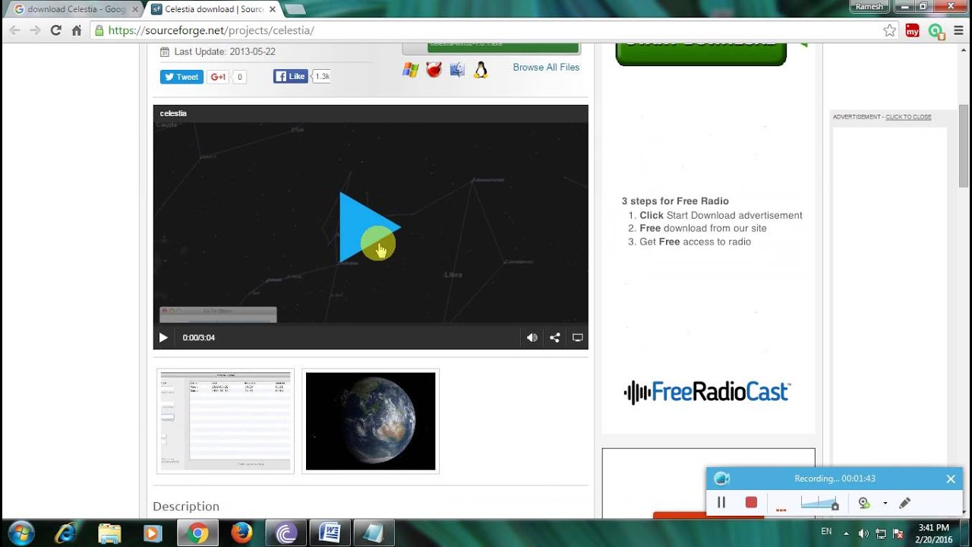Click the 'CLICK TO CLOSE' advertisement link
This screenshot has height=547, width=972.
coord(908,117)
